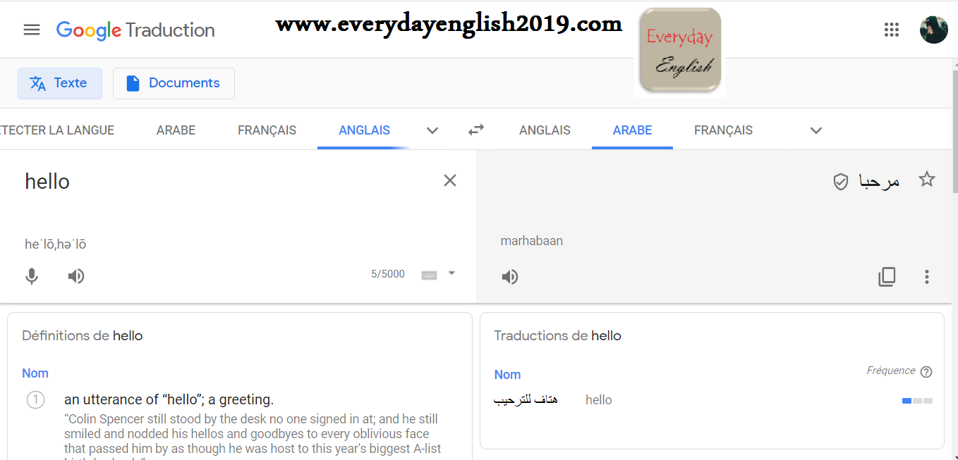Click the Nom heading under Définitions
Image resolution: width=958 pixels, height=460 pixels.
coord(35,373)
